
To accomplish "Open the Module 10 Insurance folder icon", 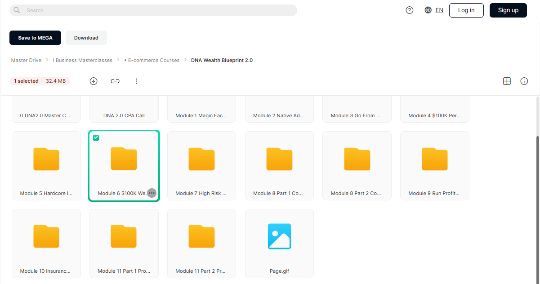I will click(46, 236).
